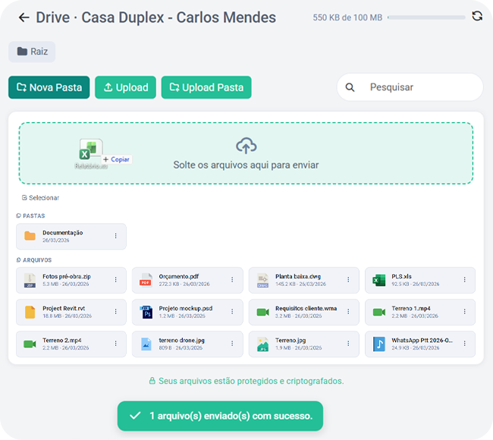This screenshot has height=440, width=493.
Task: Select the WhatsApp Ptt 2026-0... file name
Action: point(422,341)
